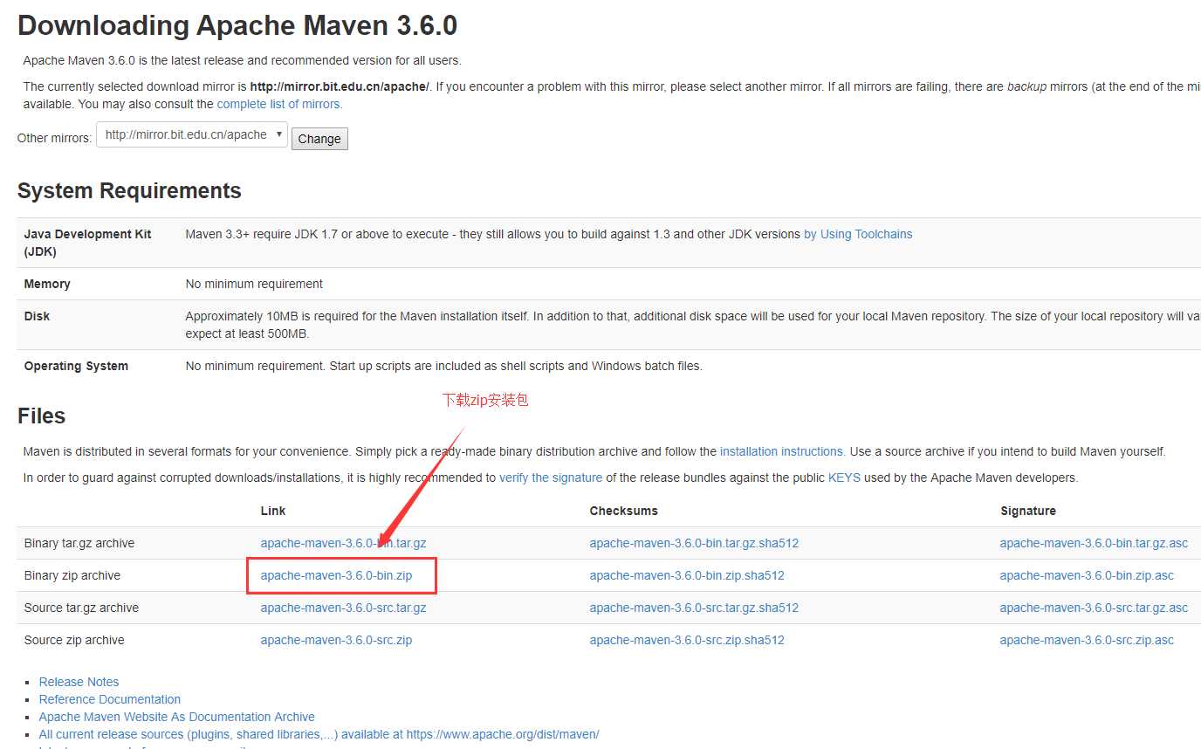Download apache-maven-3.6.0-src.tar.gz
The width and height of the screenshot is (1201, 749).
(343, 608)
